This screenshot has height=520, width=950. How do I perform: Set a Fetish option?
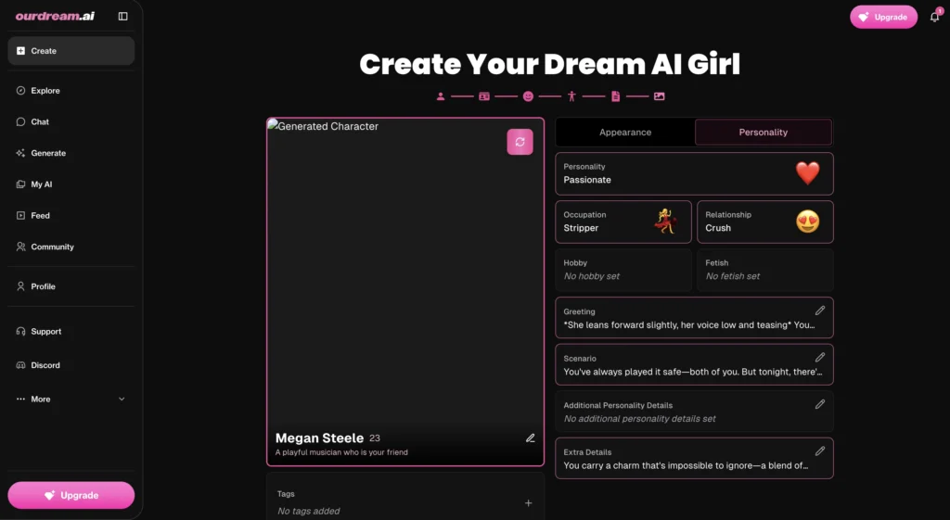coord(765,270)
